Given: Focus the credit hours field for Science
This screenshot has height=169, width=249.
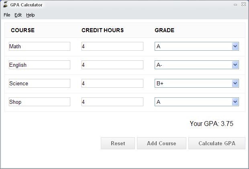Looking at the screenshot, I should [112, 83].
